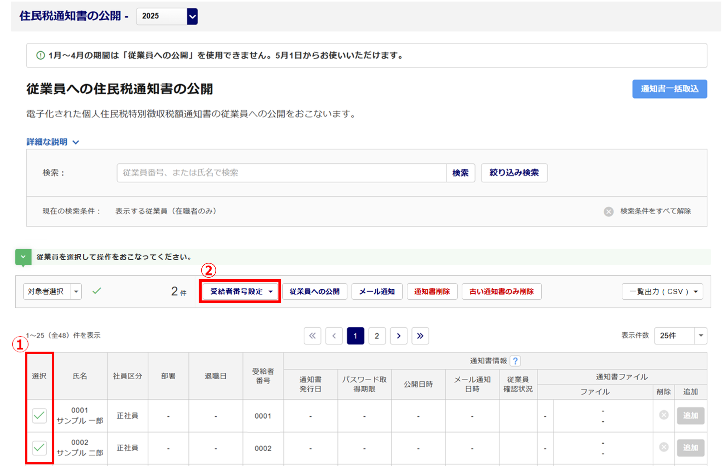723x466 pixels.
Task: Click the employee search input field
Action: [281, 173]
